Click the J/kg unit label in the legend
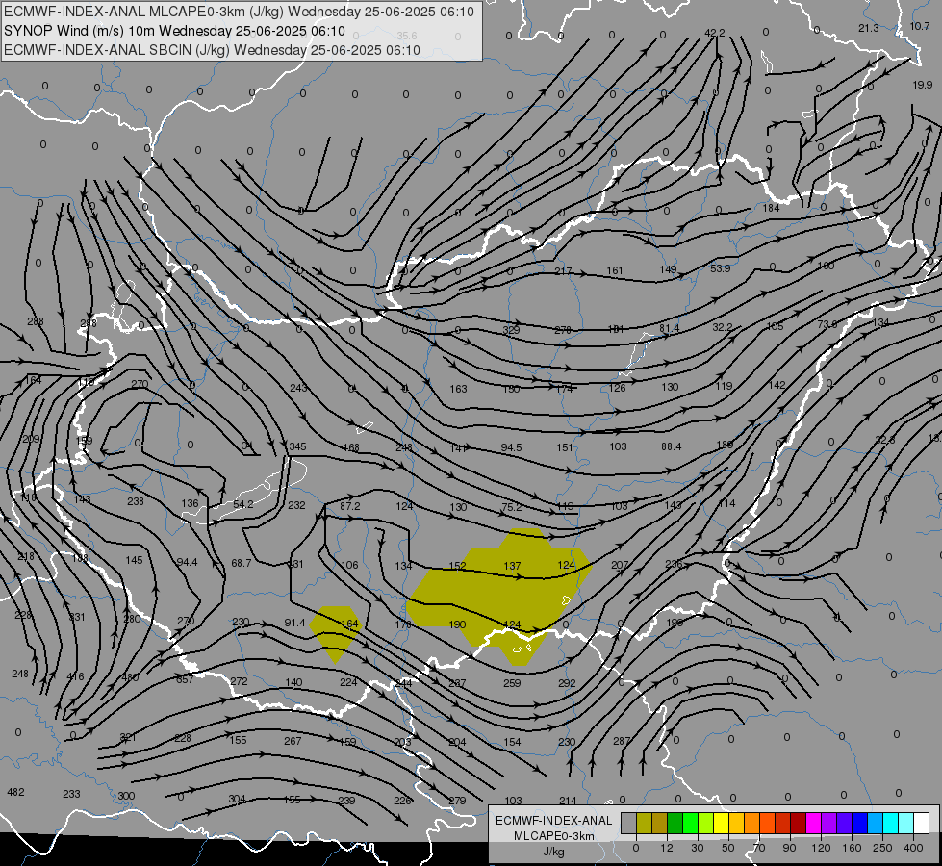 pyautogui.click(x=553, y=853)
